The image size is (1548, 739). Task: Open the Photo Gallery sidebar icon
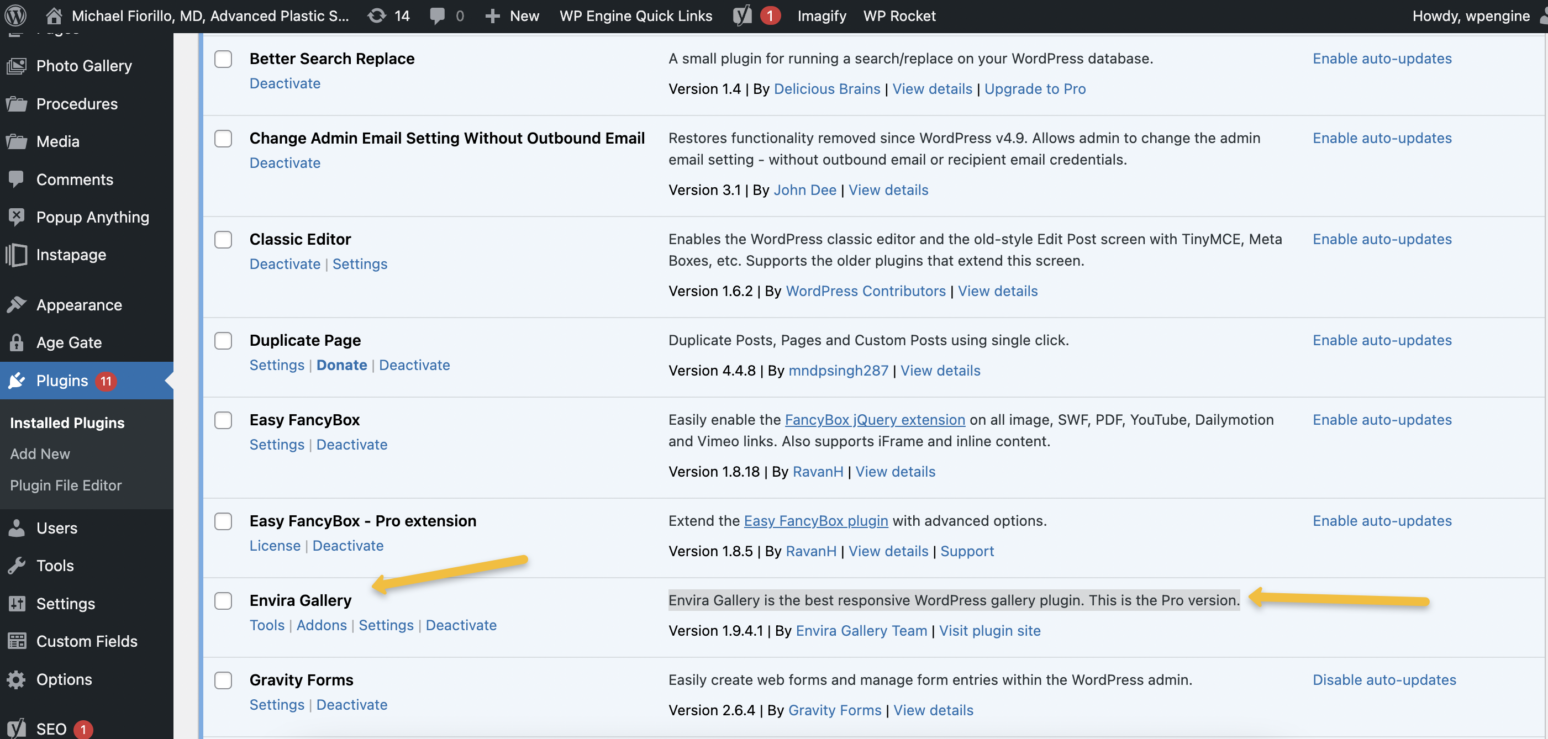pos(16,66)
